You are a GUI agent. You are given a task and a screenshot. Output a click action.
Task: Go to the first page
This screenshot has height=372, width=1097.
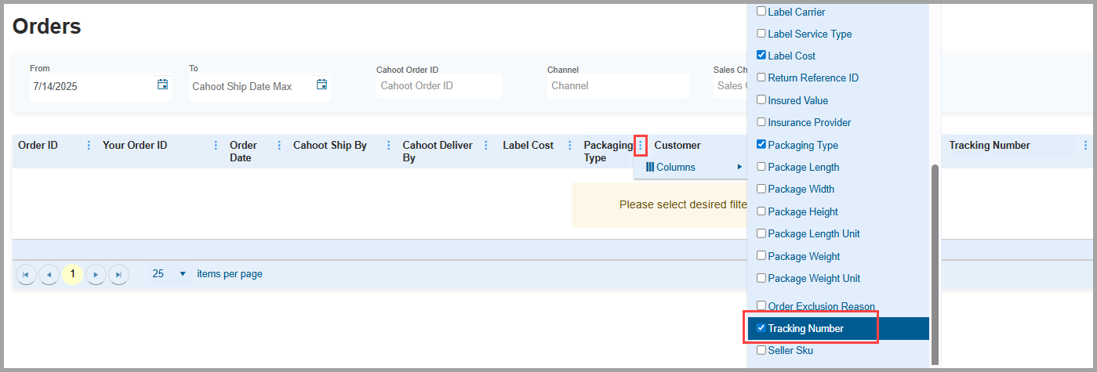tap(26, 274)
